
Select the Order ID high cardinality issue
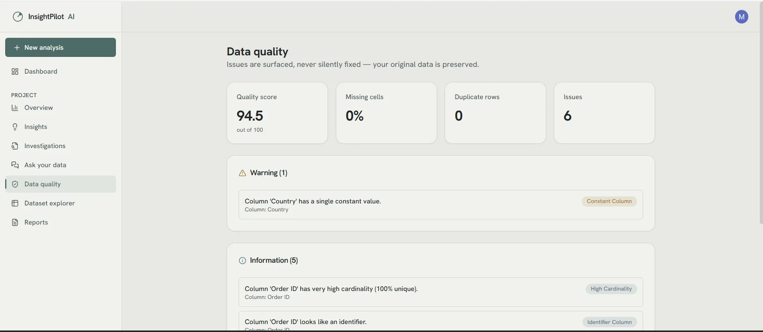pyautogui.click(x=441, y=292)
